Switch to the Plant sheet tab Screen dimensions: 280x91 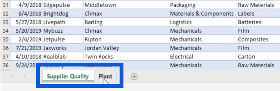pos(106,76)
